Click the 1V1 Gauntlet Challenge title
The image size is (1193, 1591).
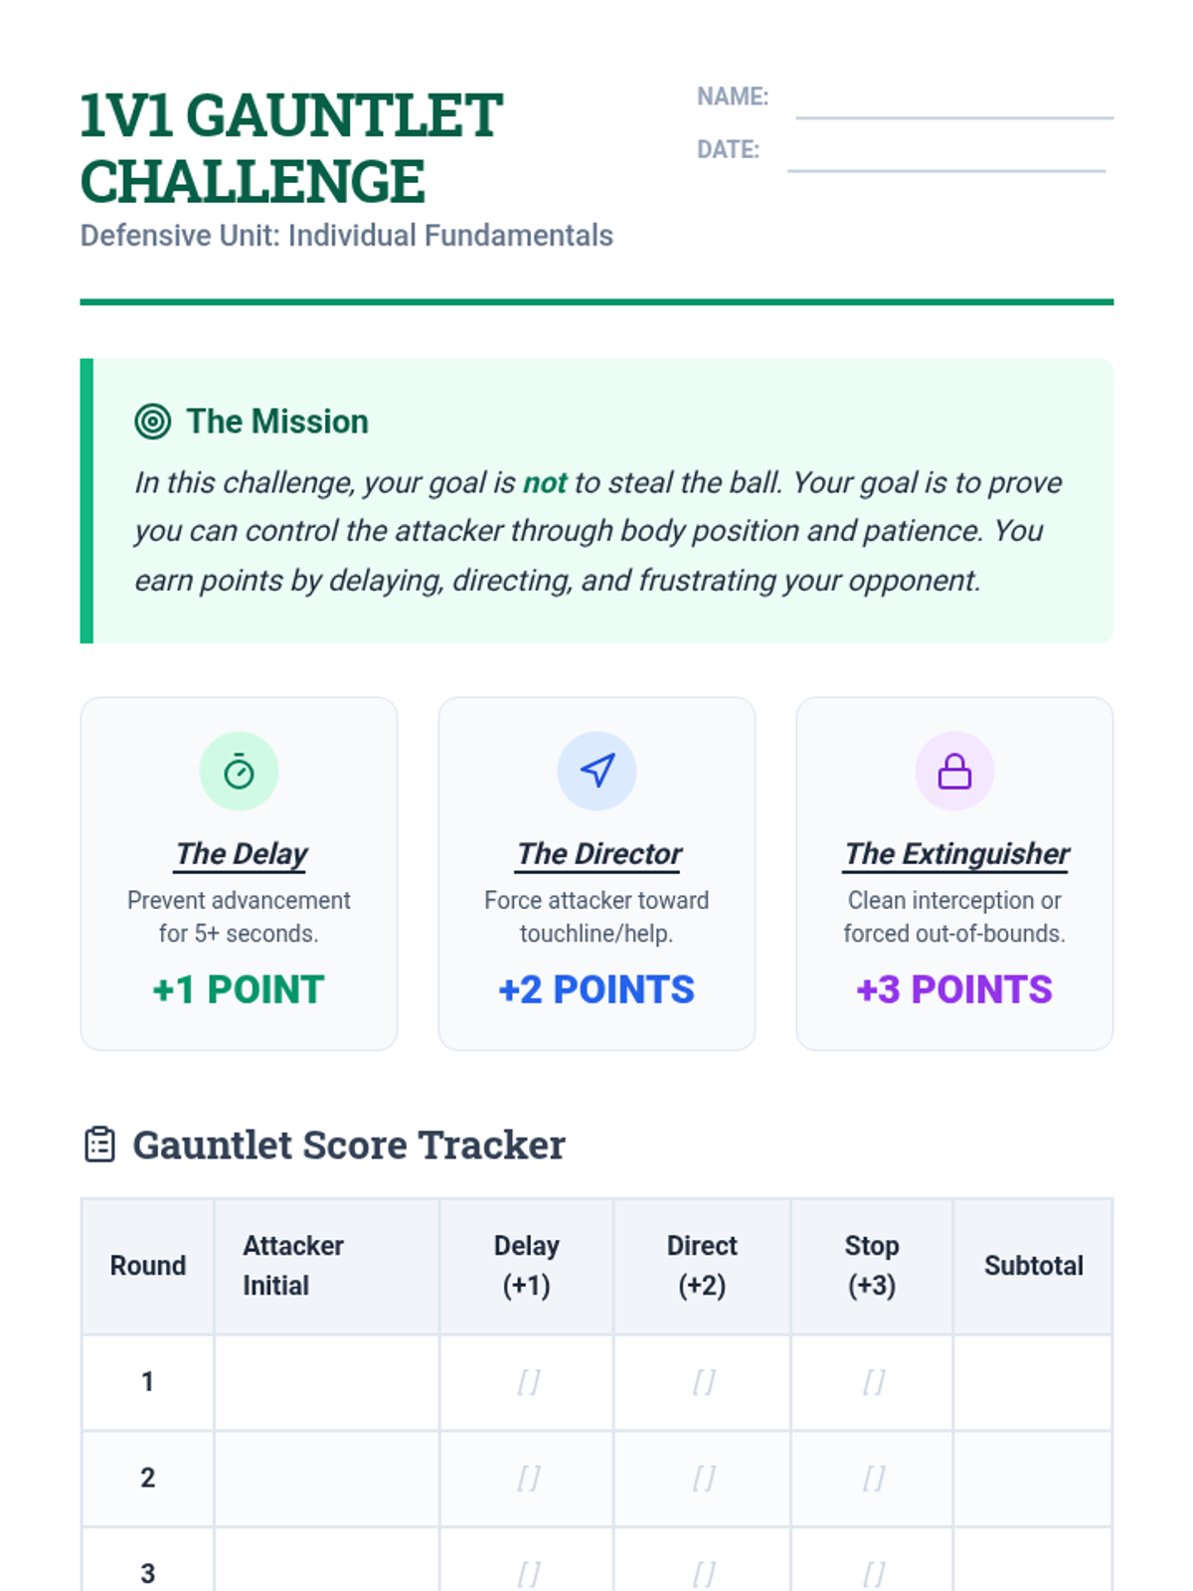point(291,147)
